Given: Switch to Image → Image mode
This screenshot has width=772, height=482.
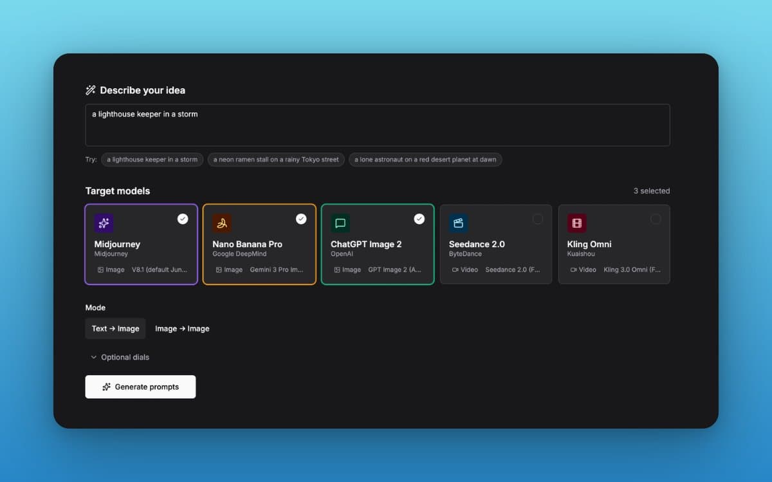Looking at the screenshot, I should pos(182,328).
